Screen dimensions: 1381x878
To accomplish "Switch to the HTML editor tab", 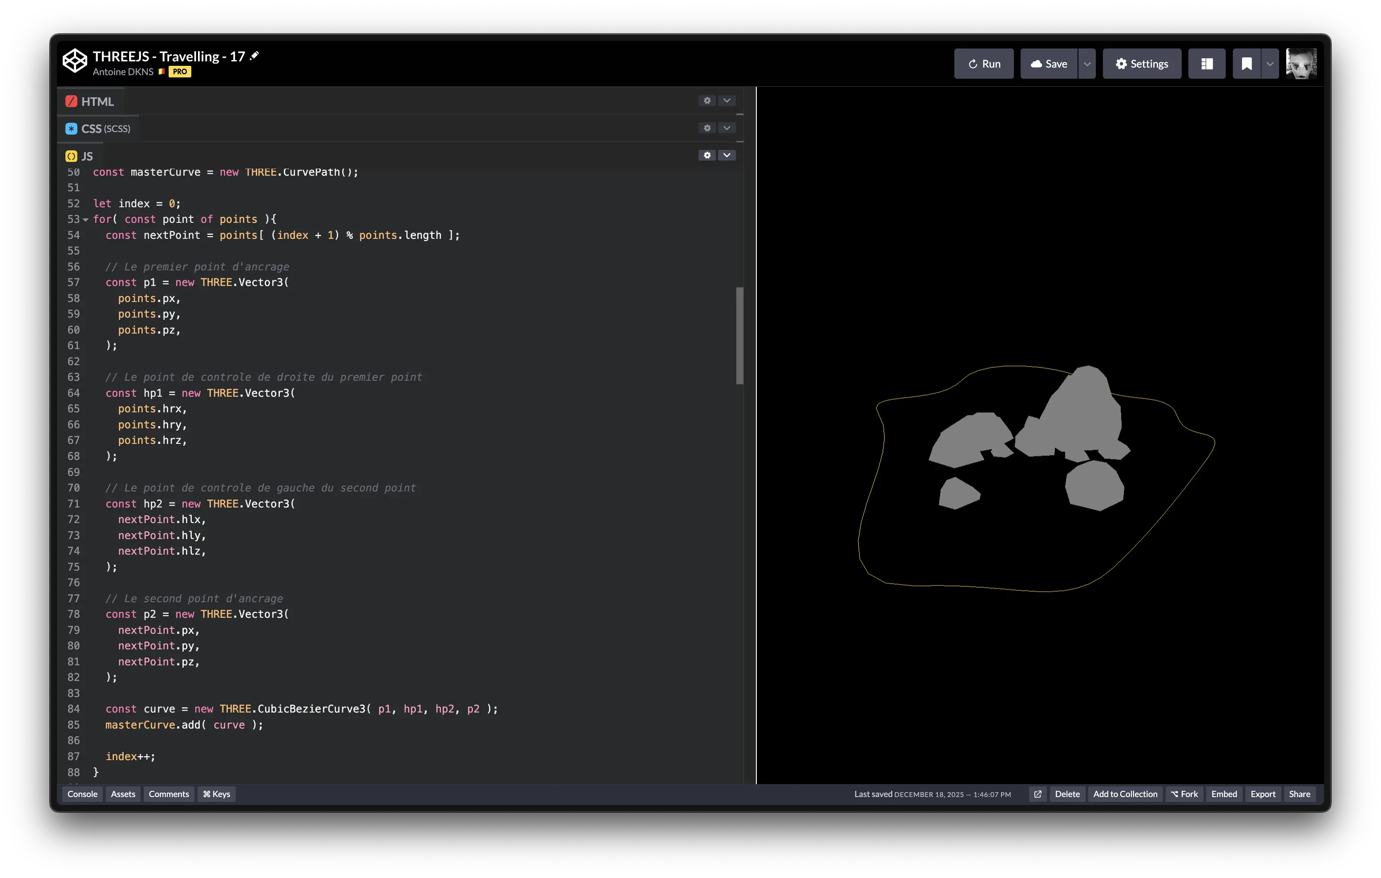I will [91, 101].
